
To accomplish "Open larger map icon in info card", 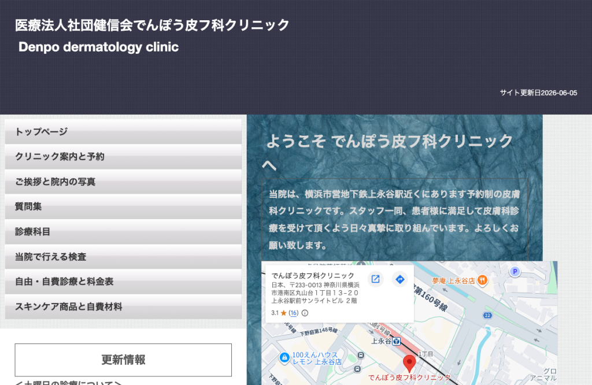I will (375, 279).
